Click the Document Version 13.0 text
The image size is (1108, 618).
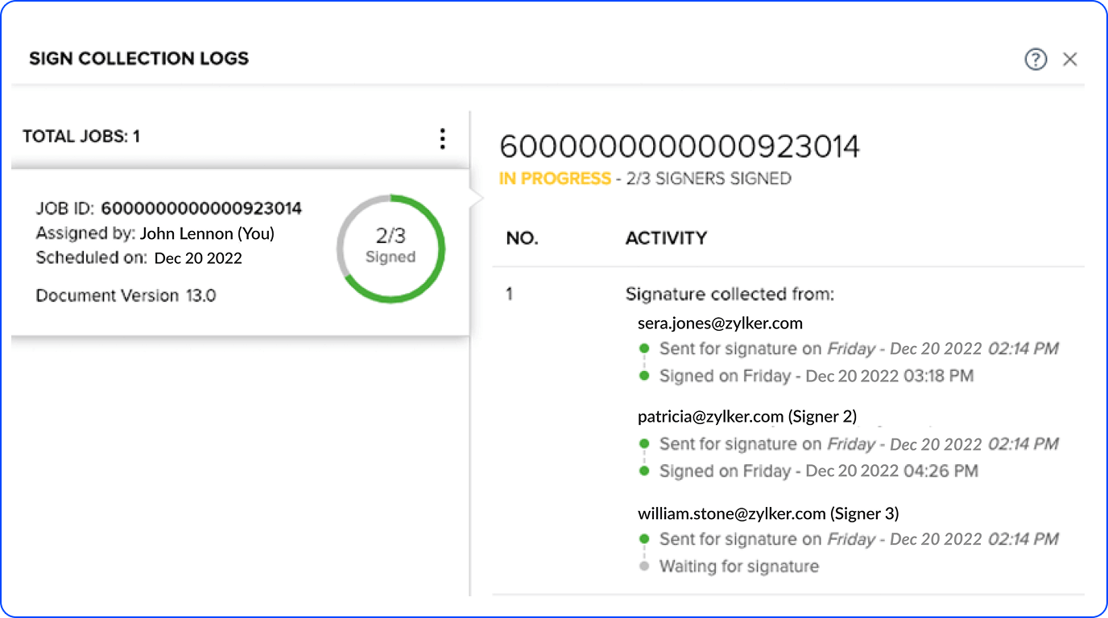tap(126, 295)
